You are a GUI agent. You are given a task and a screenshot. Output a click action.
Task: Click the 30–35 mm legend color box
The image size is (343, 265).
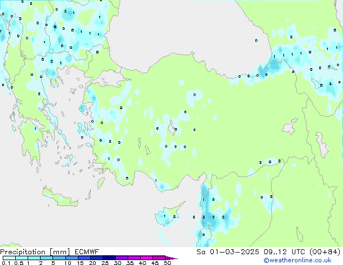[x=121, y=258]
